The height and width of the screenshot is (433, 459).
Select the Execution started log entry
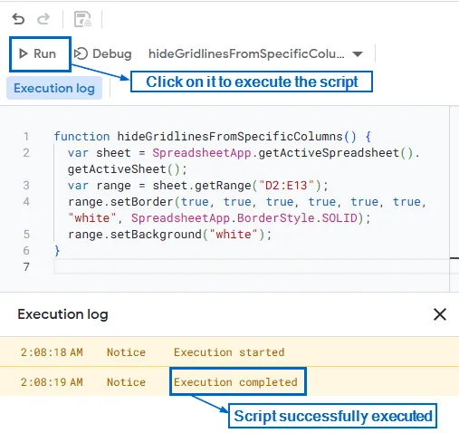(229, 352)
